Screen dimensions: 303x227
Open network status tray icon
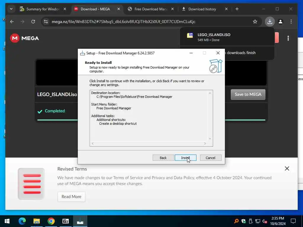[257, 221]
